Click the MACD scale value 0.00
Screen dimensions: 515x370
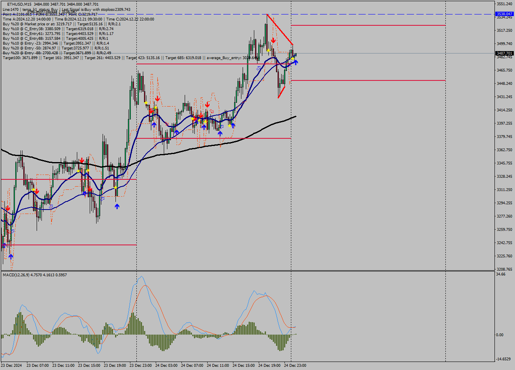click(x=500, y=335)
